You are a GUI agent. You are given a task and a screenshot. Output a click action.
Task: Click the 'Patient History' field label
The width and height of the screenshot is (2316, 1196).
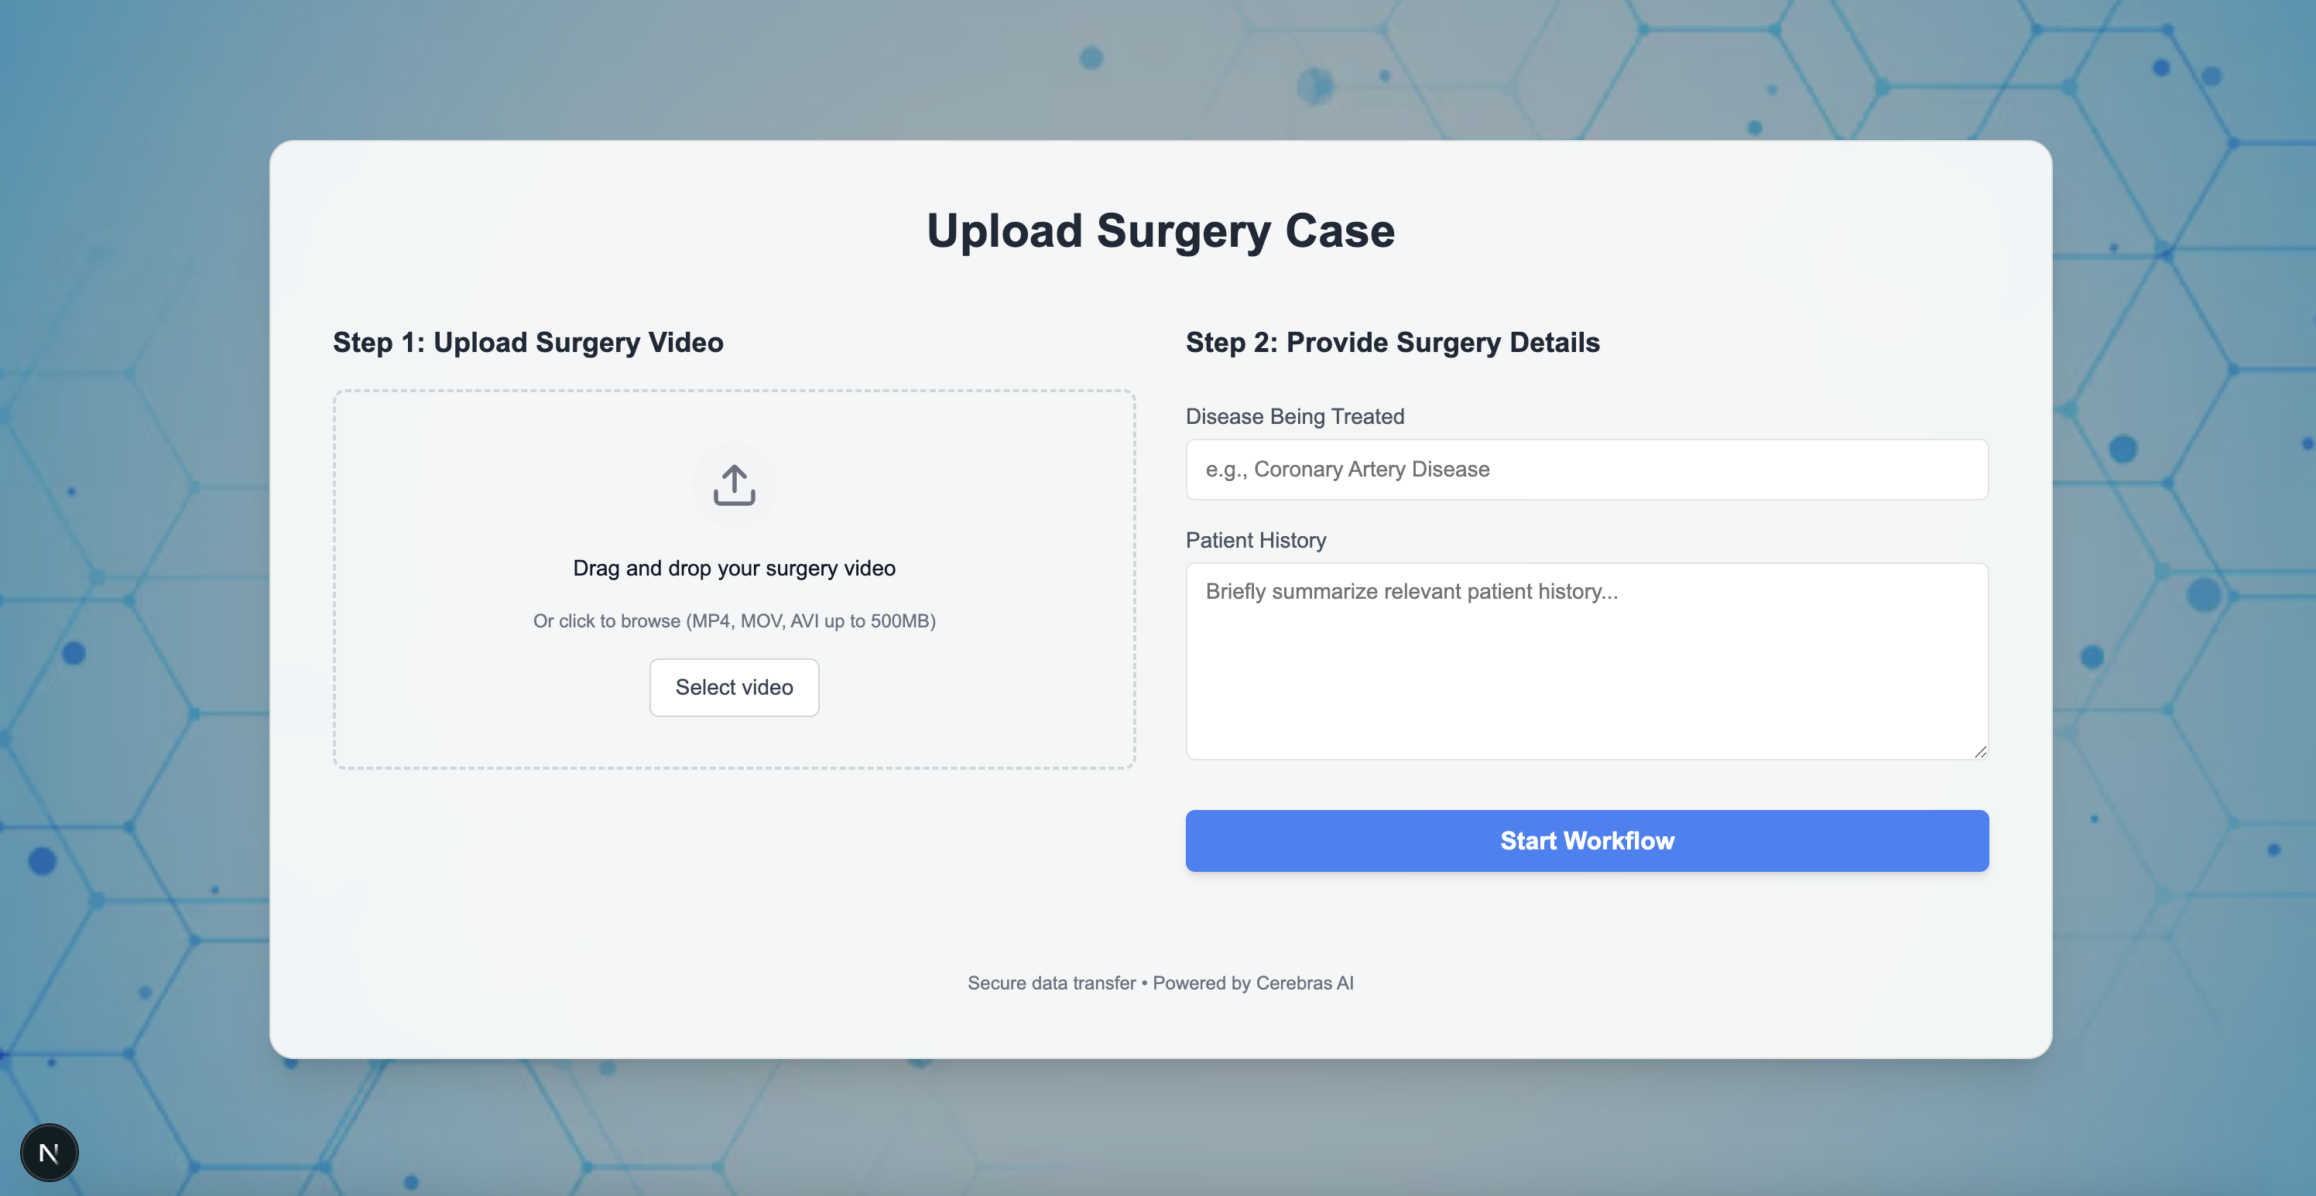(1256, 540)
